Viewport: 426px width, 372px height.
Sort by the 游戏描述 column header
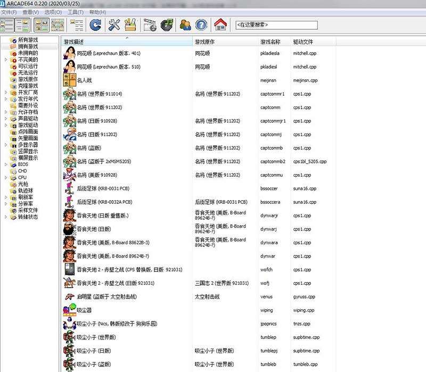click(x=127, y=42)
